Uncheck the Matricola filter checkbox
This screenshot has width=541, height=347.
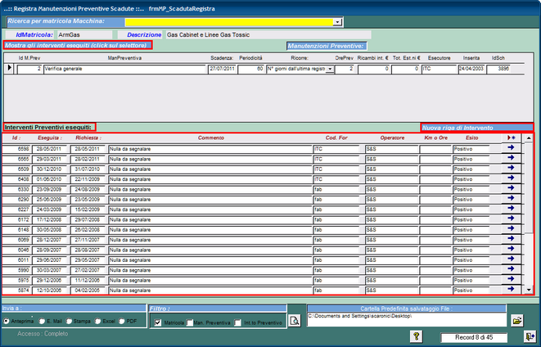click(158, 322)
